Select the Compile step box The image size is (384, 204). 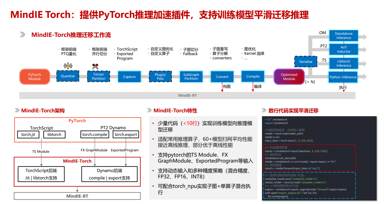(253, 76)
